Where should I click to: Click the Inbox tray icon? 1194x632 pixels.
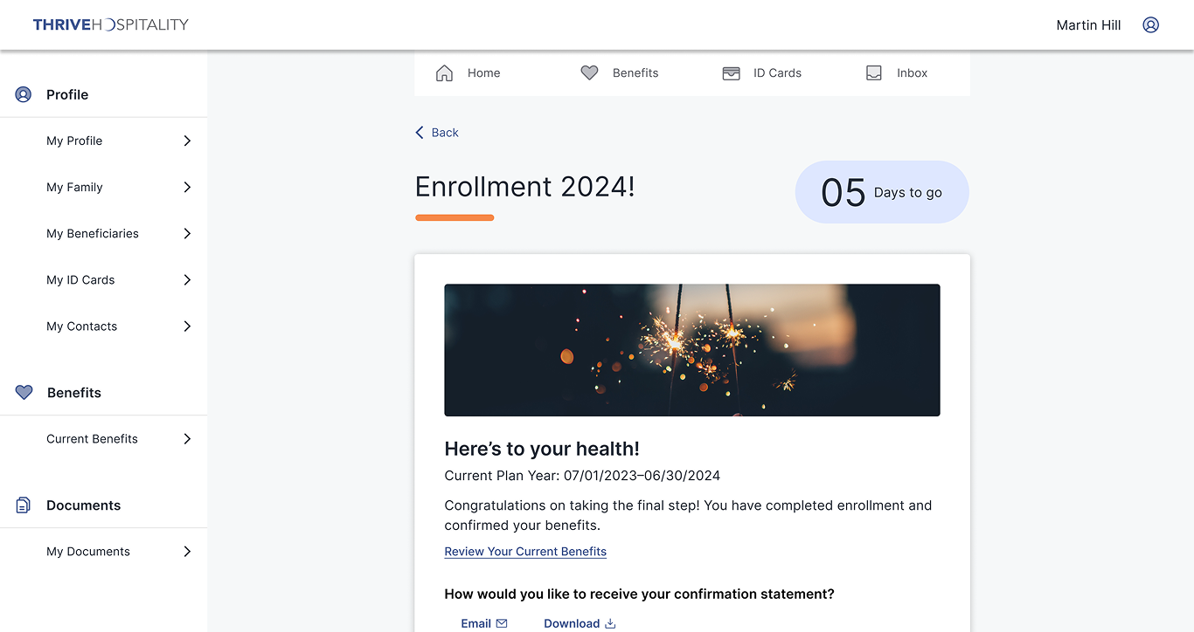pos(873,73)
